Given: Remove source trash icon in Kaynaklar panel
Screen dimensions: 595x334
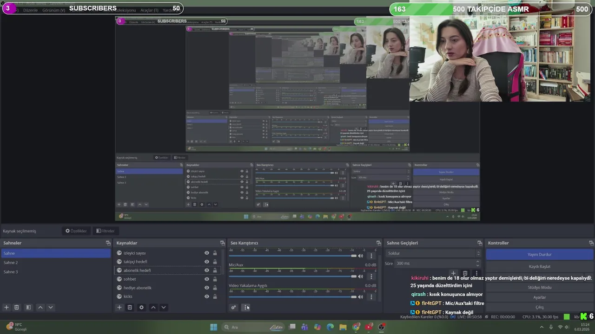Looking at the screenshot, I should pos(130,307).
